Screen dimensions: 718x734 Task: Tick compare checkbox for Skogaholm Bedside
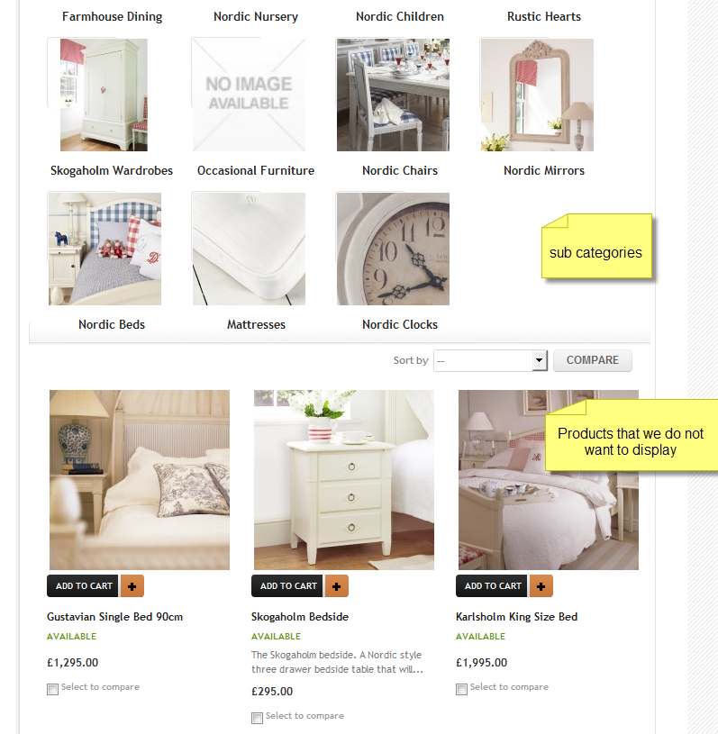pyautogui.click(x=257, y=718)
